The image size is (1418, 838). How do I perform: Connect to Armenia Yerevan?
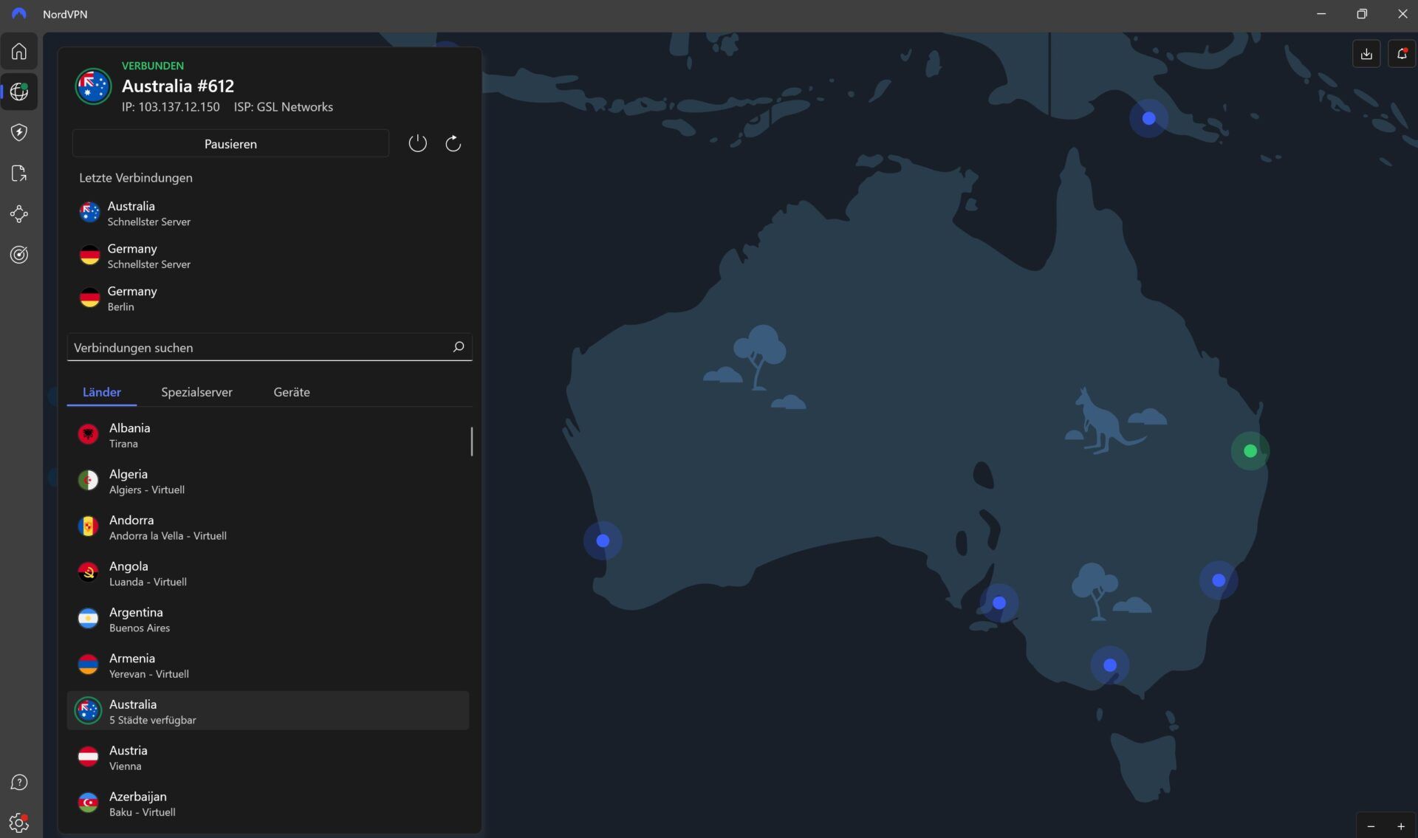pos(268,665)
